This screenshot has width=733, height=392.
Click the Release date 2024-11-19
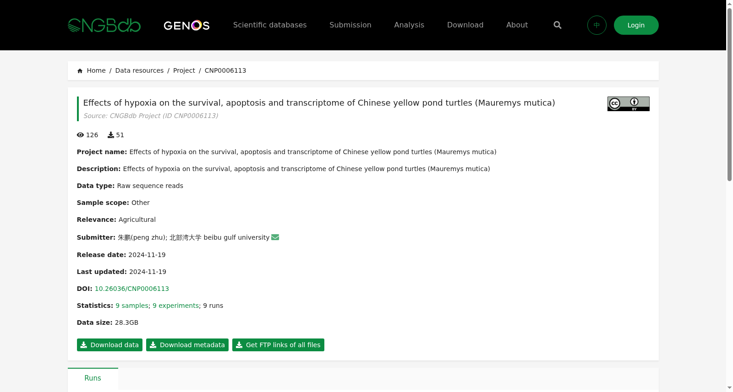(x=147, y=255)
